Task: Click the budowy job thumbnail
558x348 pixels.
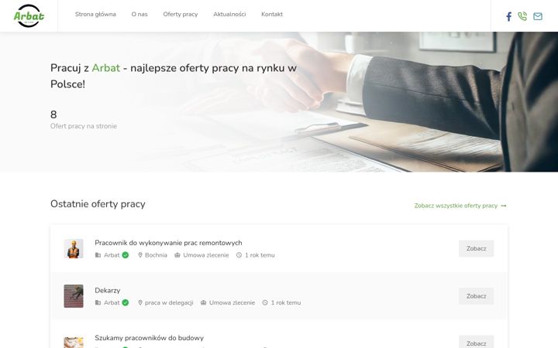Action: click(x=74, y=343)
